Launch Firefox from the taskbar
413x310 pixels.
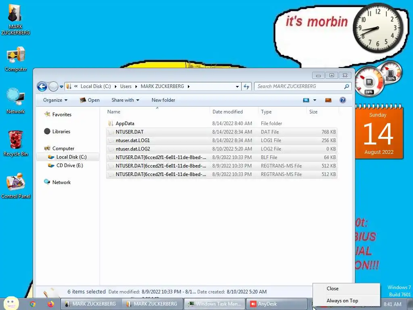pos(51,304)
